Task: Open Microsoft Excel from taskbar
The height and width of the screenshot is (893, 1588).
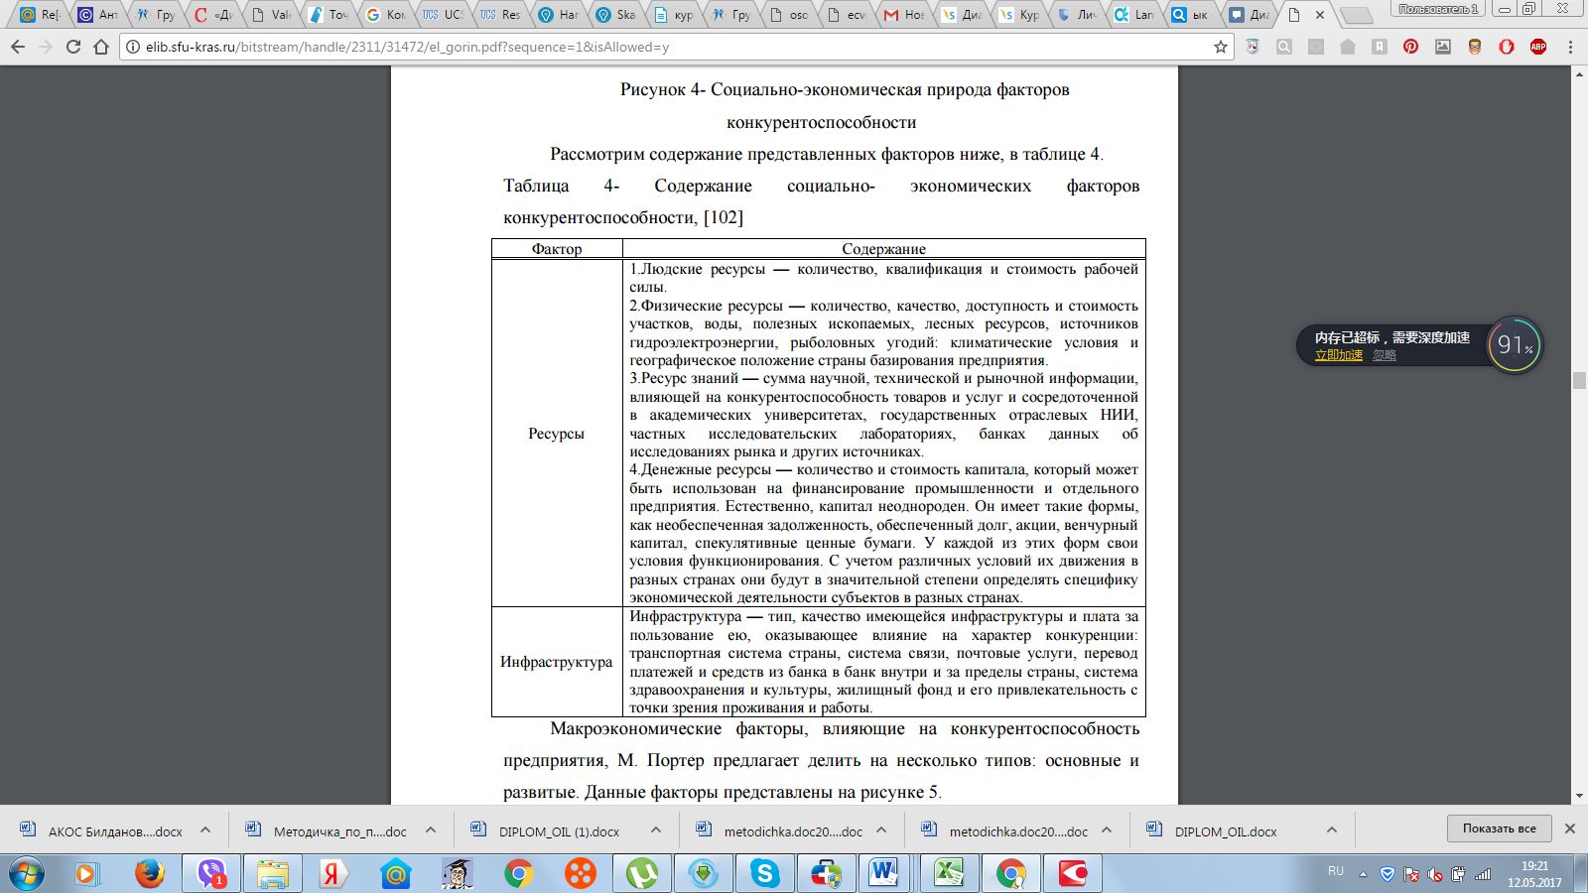Action: (950, 874)
